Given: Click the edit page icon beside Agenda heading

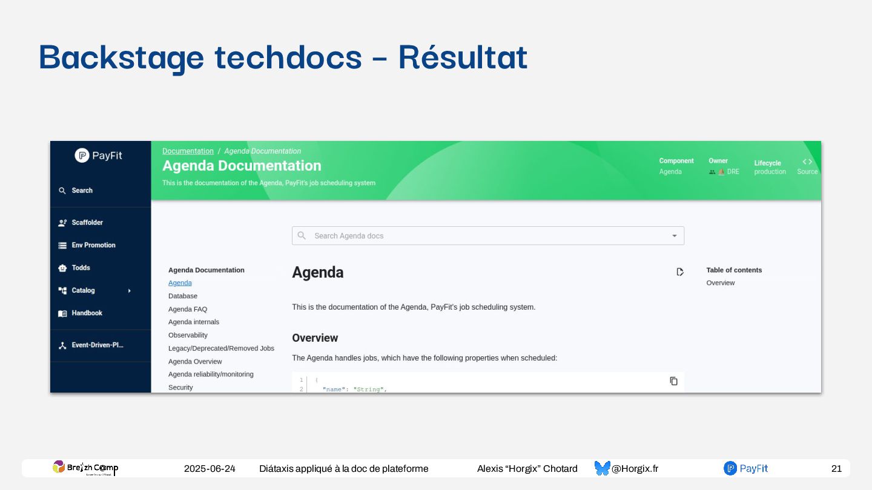Looking at the screenshot, I should [x=680, y=272].
